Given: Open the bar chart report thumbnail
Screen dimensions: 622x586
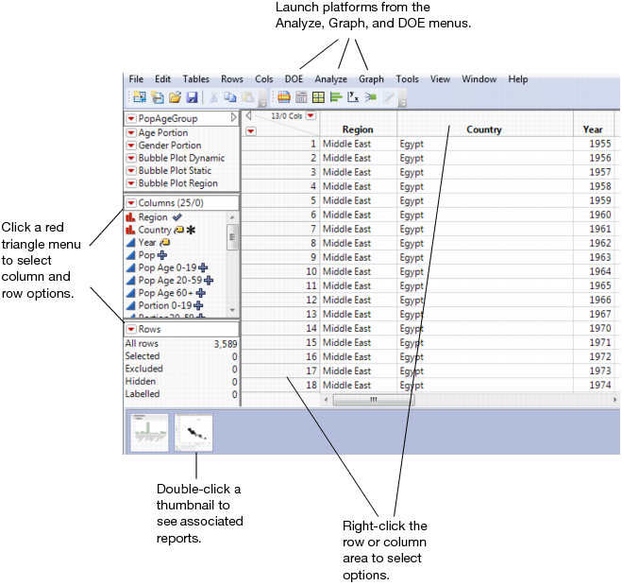Looking at the screenshot, I should coord(149,432).
